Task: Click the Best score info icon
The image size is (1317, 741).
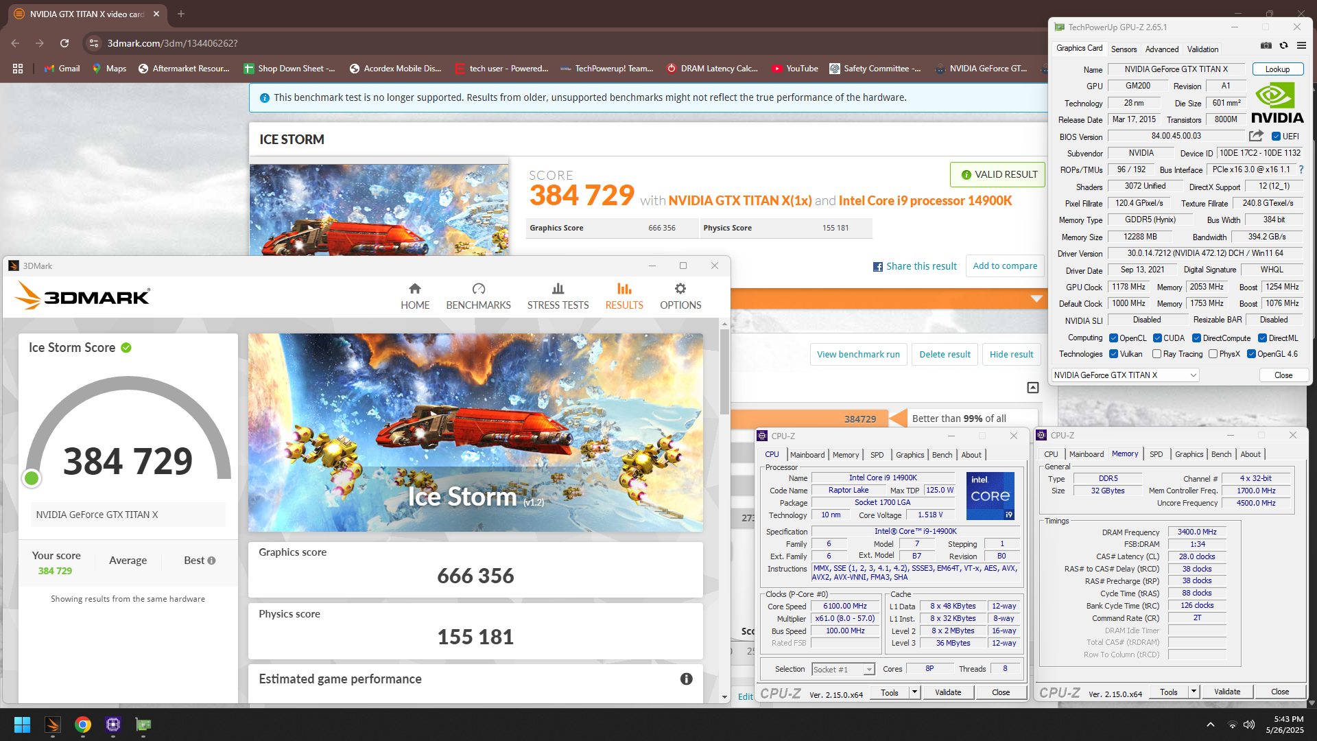Action: point(211,561)
